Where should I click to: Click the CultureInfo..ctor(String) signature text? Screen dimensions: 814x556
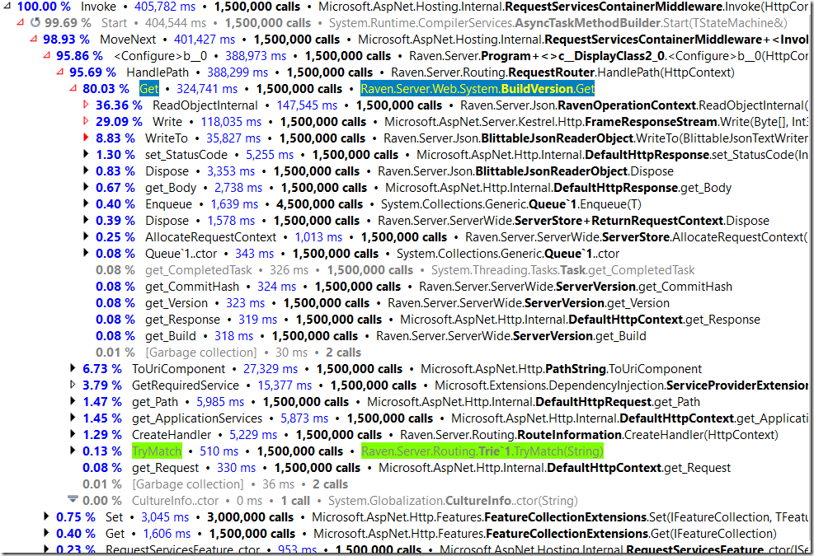tap(453, 501)
